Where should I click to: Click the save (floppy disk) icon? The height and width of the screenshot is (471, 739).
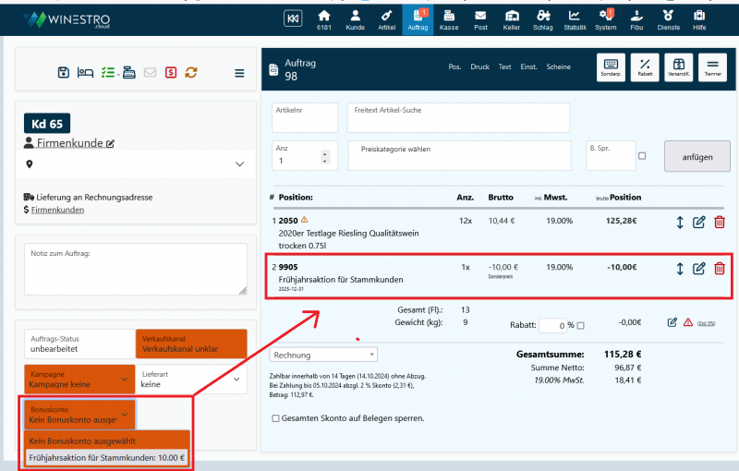pos(63,73)
